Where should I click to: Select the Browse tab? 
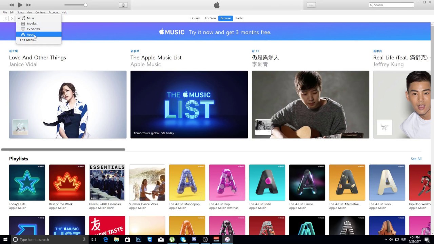225,18
